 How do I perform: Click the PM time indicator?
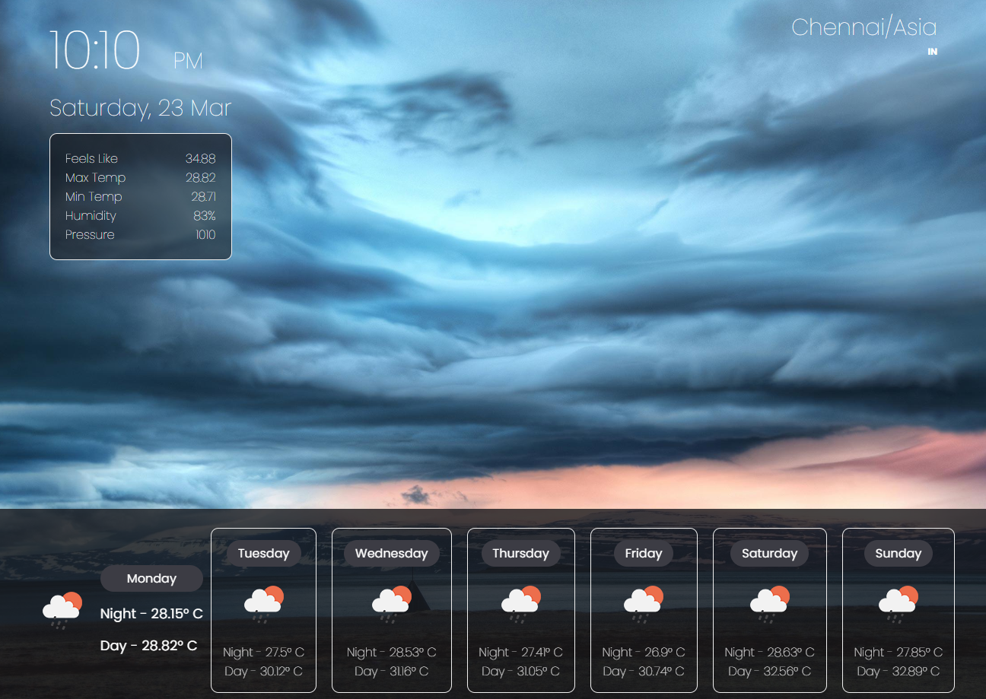point(188,61)
